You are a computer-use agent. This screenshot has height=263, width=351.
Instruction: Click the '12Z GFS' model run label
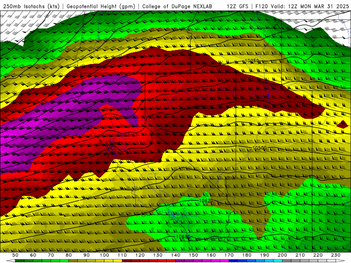[x=237, y=7]
